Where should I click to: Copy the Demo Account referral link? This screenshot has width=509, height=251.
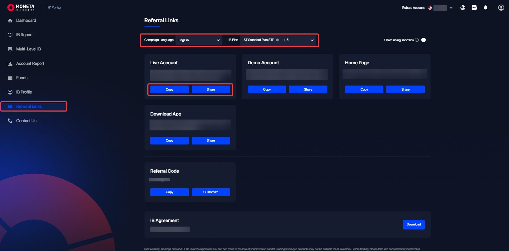pyautogui.click(x=267, y=90)
